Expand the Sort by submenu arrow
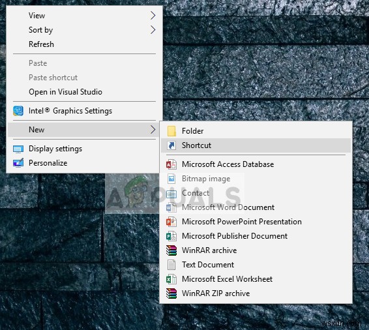Image resolution: width=369 pixels, height=330 pixels. pyautogui.click(x=153, y=30)
